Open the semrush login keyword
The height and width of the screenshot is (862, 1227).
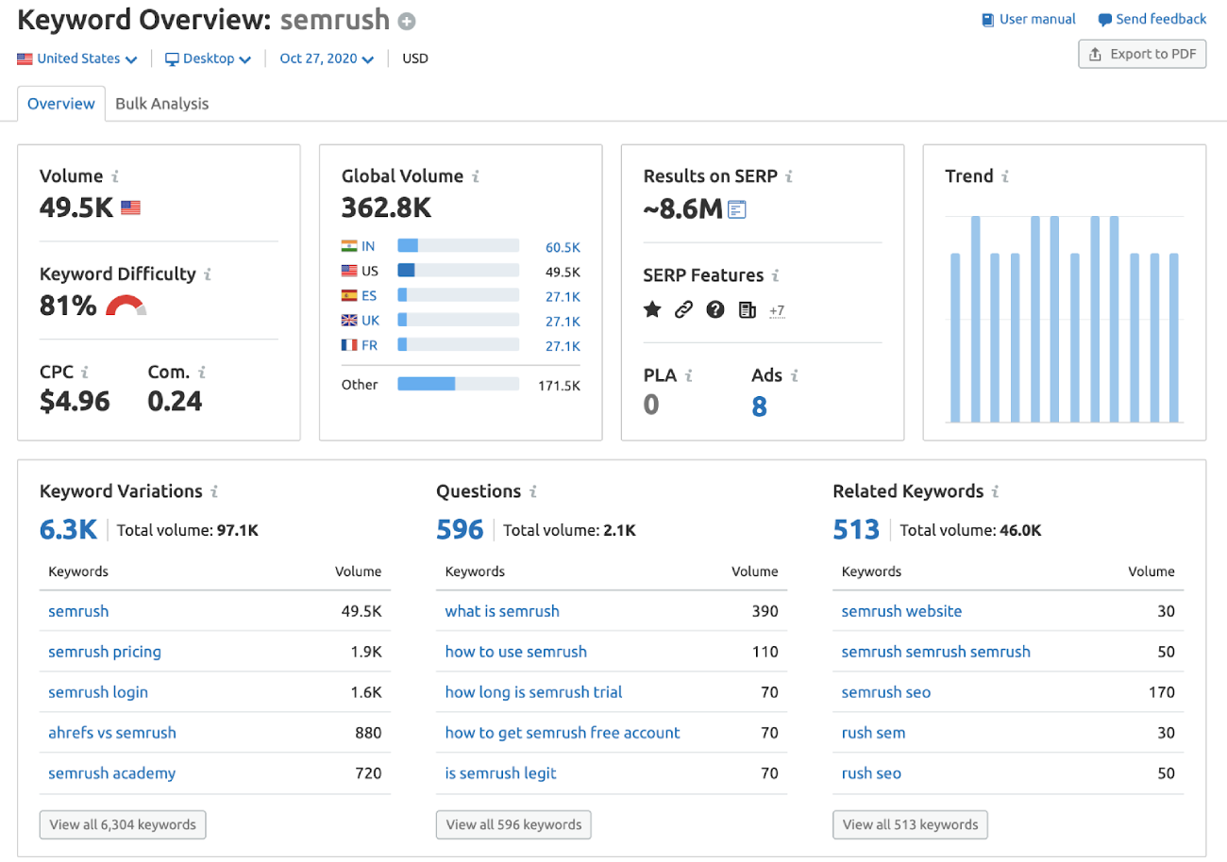point(98,692)
